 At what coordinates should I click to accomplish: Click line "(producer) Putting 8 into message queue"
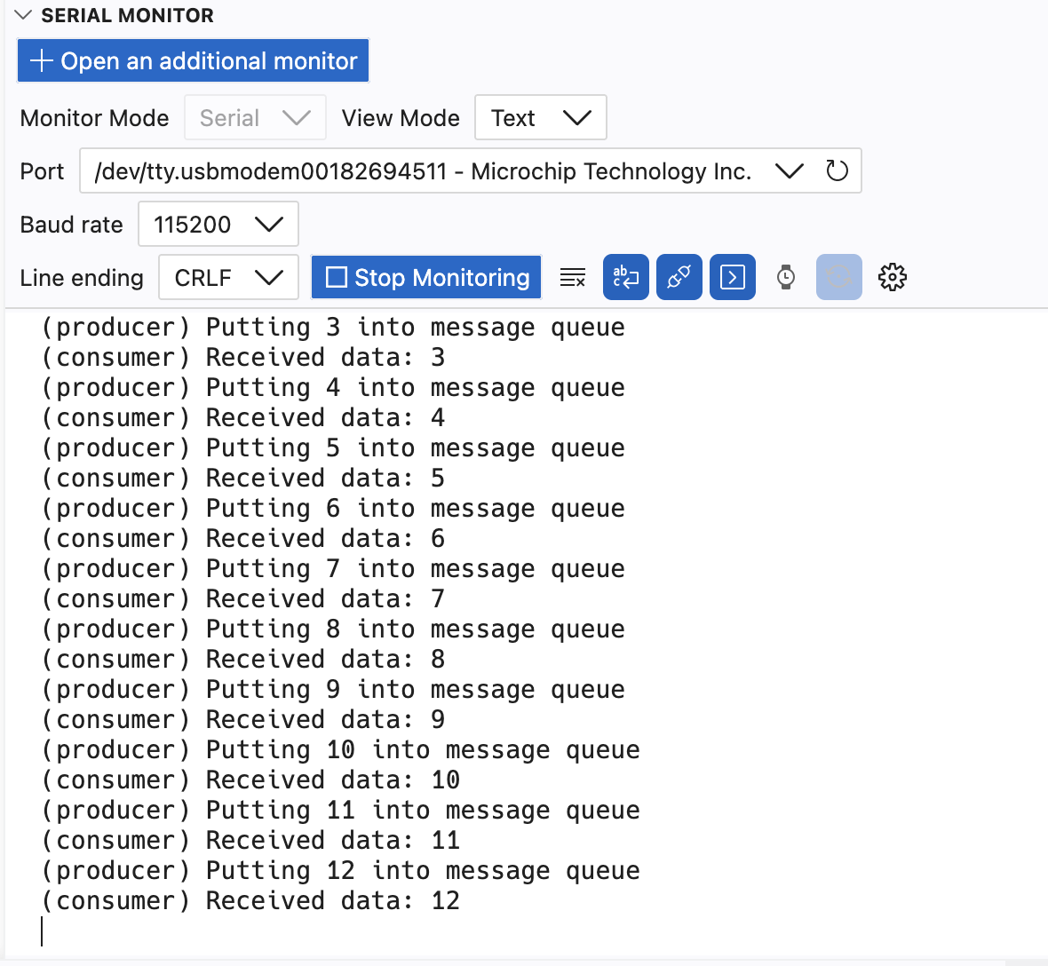pyautogui.click(x=333, y=629)
